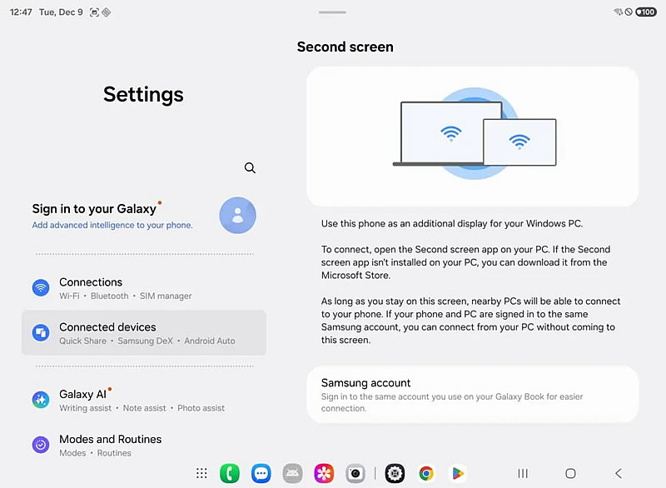Launch the Camera app from the taskbar

(355, 473)
